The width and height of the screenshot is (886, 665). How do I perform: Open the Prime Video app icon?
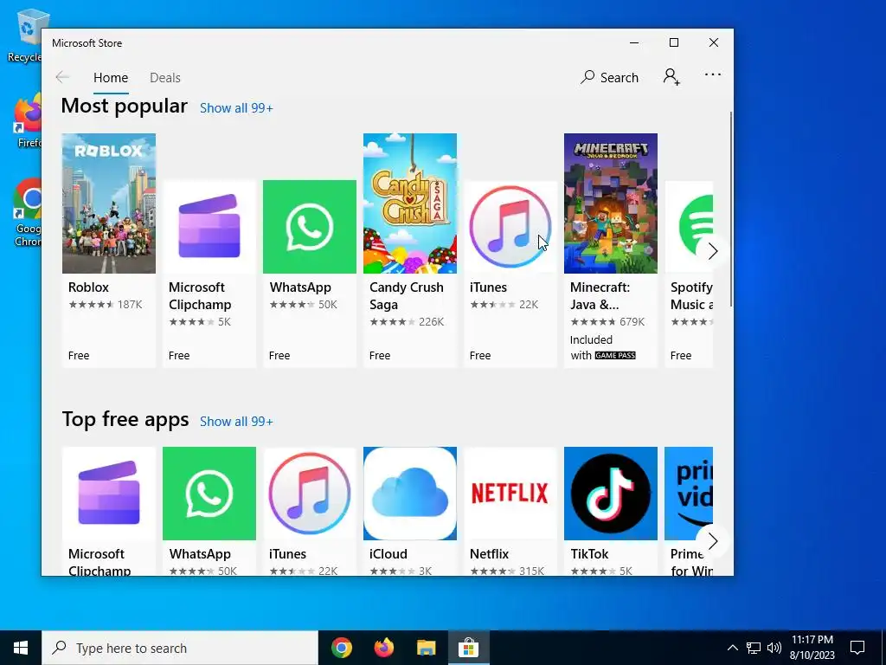coord(689,494)
